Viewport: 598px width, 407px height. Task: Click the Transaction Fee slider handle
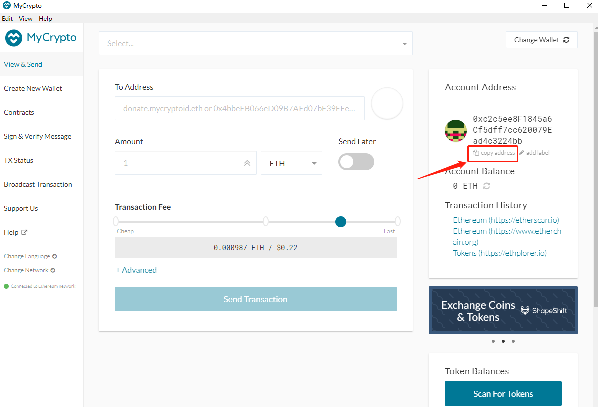pyautogui.click(x=341, y=222)
